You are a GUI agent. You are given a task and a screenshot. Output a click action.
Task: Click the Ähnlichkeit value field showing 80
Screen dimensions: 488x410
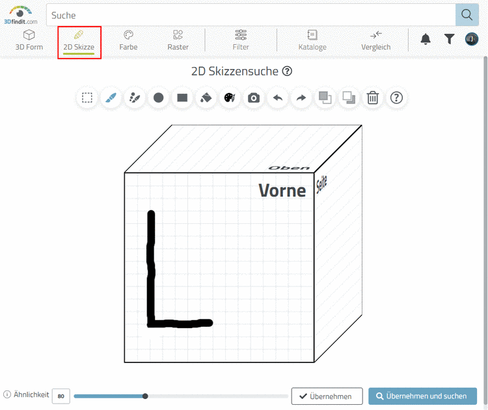pyautogui.click(x=61, y=396)
